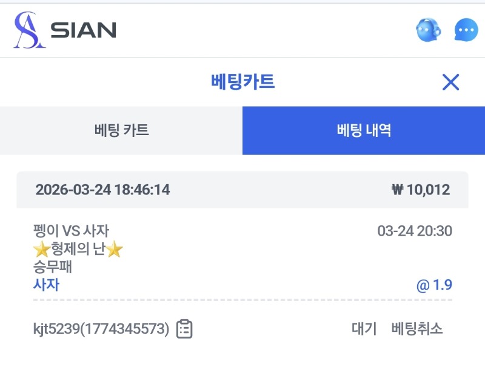
Task: Click the 대기 status label
Action: pos(364,329)
